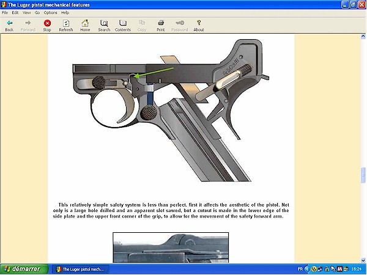Screen dimensions: 367x275
Task: Close the Luger pistol window
Action: click(362, 5)
